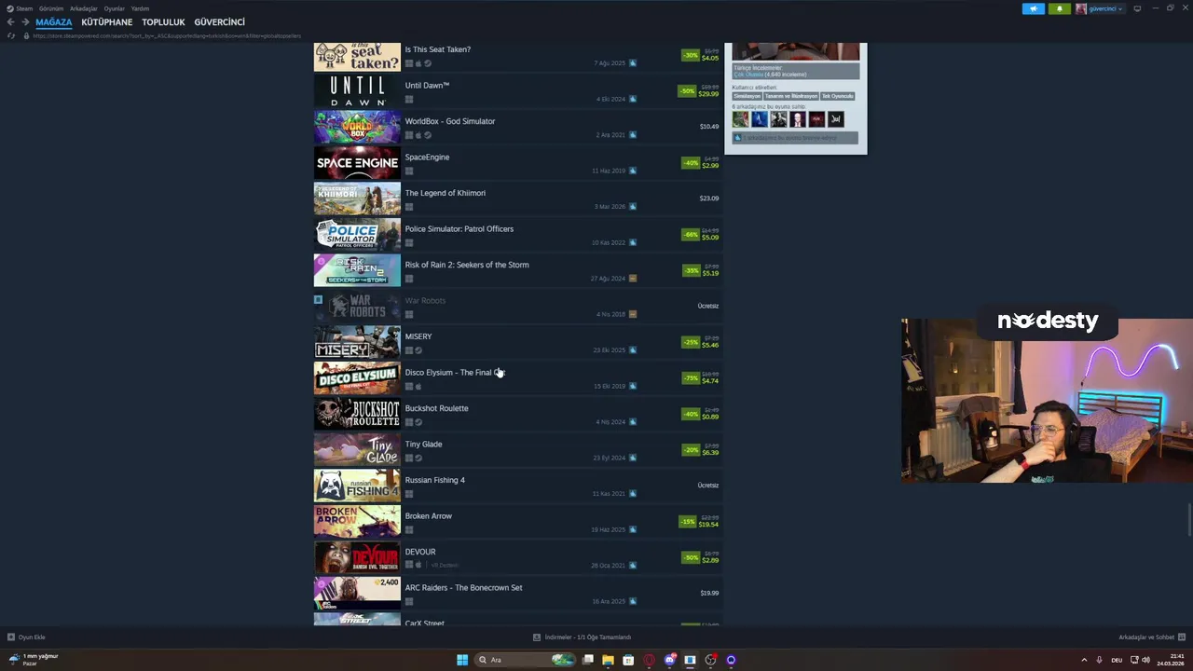Screen dimensions: 1193x671
Task: Open the Oyunlar menu
Action: 115,8
